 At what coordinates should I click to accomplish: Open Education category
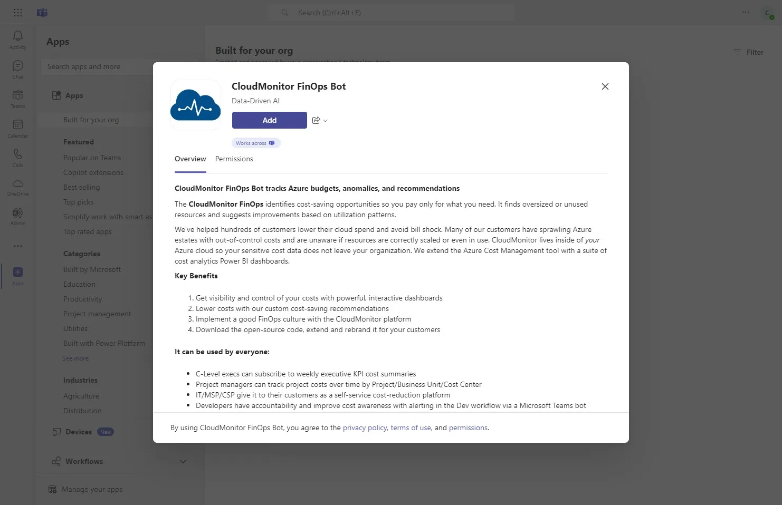coord(80,284)
